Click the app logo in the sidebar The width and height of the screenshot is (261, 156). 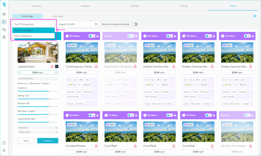pyautogui.click(x=4, y=5)
